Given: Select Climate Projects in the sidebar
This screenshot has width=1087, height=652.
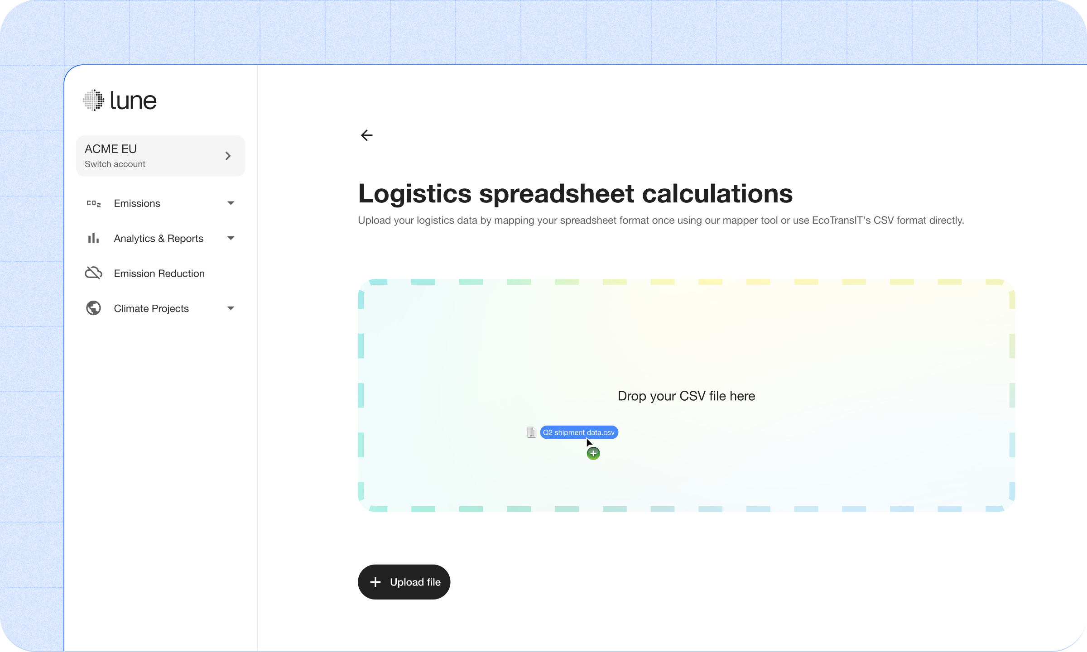Looking at the screenshot, I should click(151, 308).
